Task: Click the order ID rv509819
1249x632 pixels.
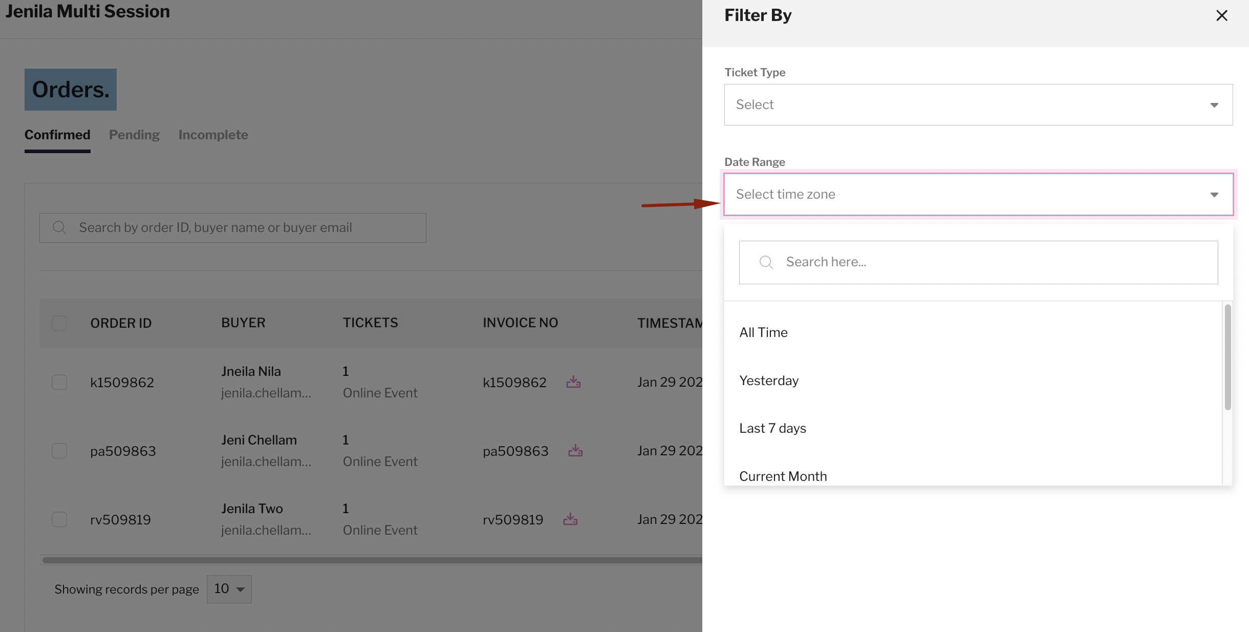Action: [x=120, y=520]
